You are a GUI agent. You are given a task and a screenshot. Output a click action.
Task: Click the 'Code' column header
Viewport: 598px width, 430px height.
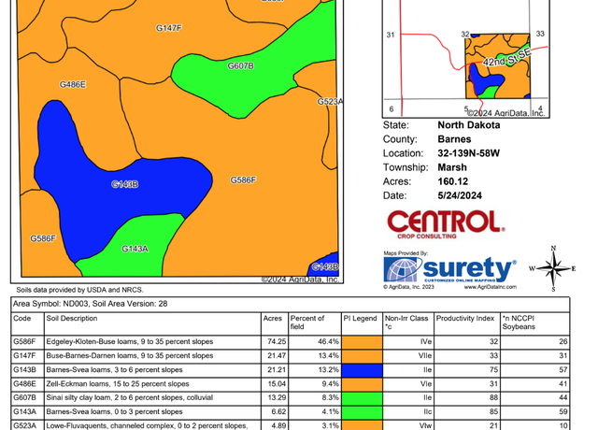pos(21,318)
